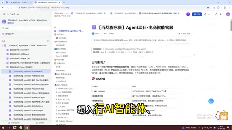Open the three-dot more options menu
The height and width of the screenshot is (130, 232).
pos(210,14)
